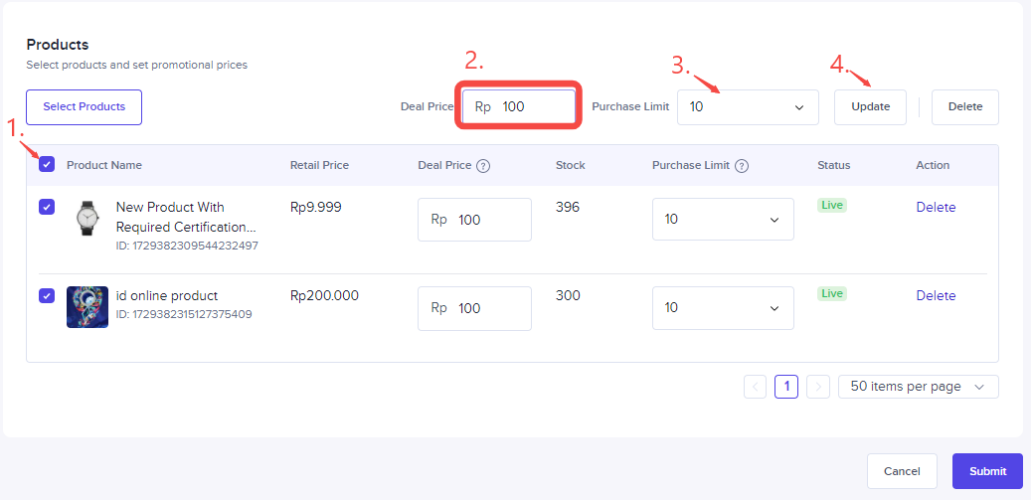Click the Update button

click(x=870, y=107)
